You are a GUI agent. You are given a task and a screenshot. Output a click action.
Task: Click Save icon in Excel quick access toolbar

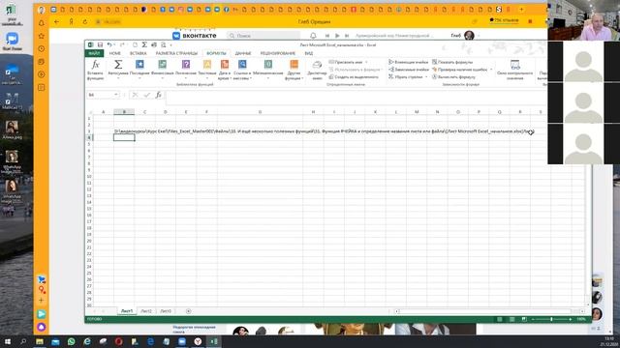100,45
